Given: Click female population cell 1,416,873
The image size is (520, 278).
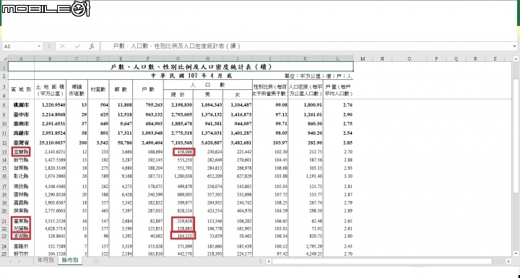Looking at the screenshot, I should (238, 115).
